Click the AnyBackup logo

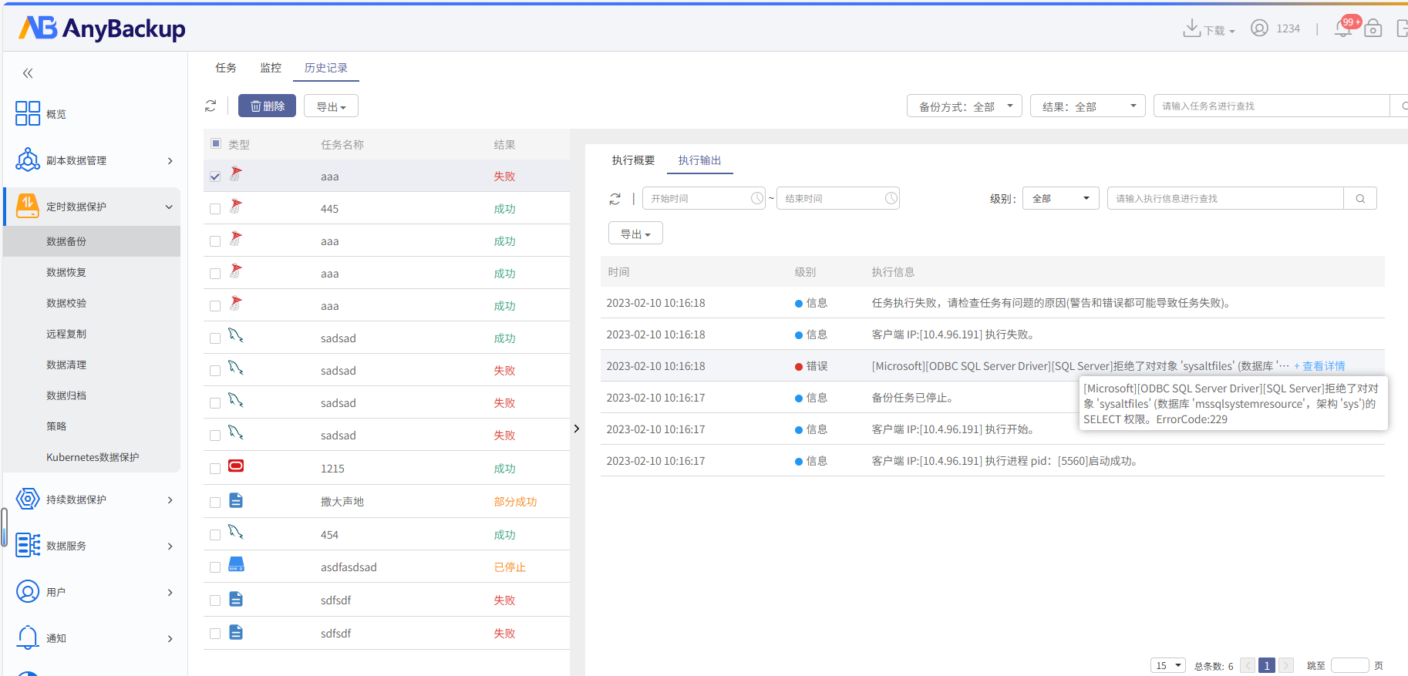coord(102,29)
